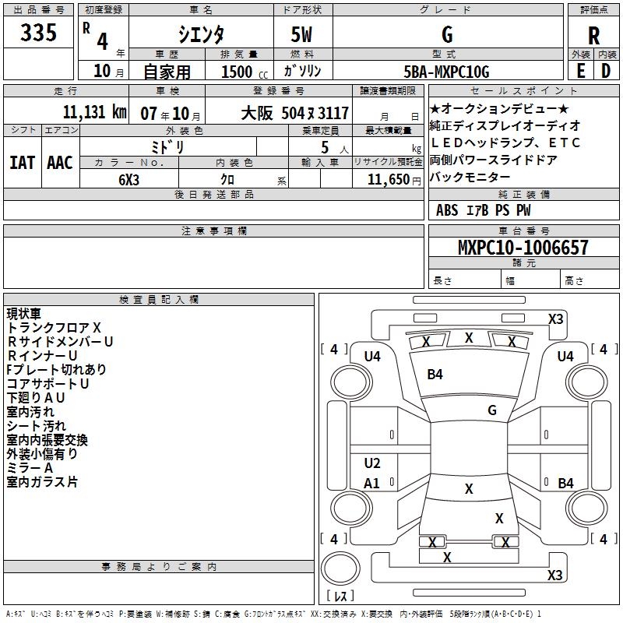Select the mileage 11,131 km
This screenshot has width=623, height=623.
tap(94, 112)
